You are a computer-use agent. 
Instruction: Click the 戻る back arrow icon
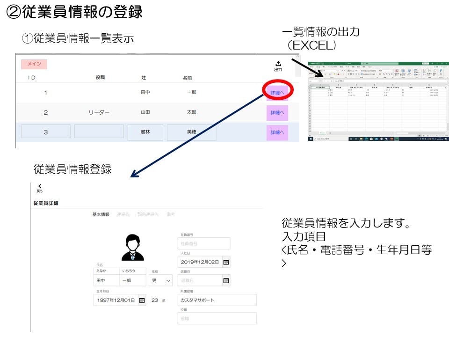coord(40,188)
